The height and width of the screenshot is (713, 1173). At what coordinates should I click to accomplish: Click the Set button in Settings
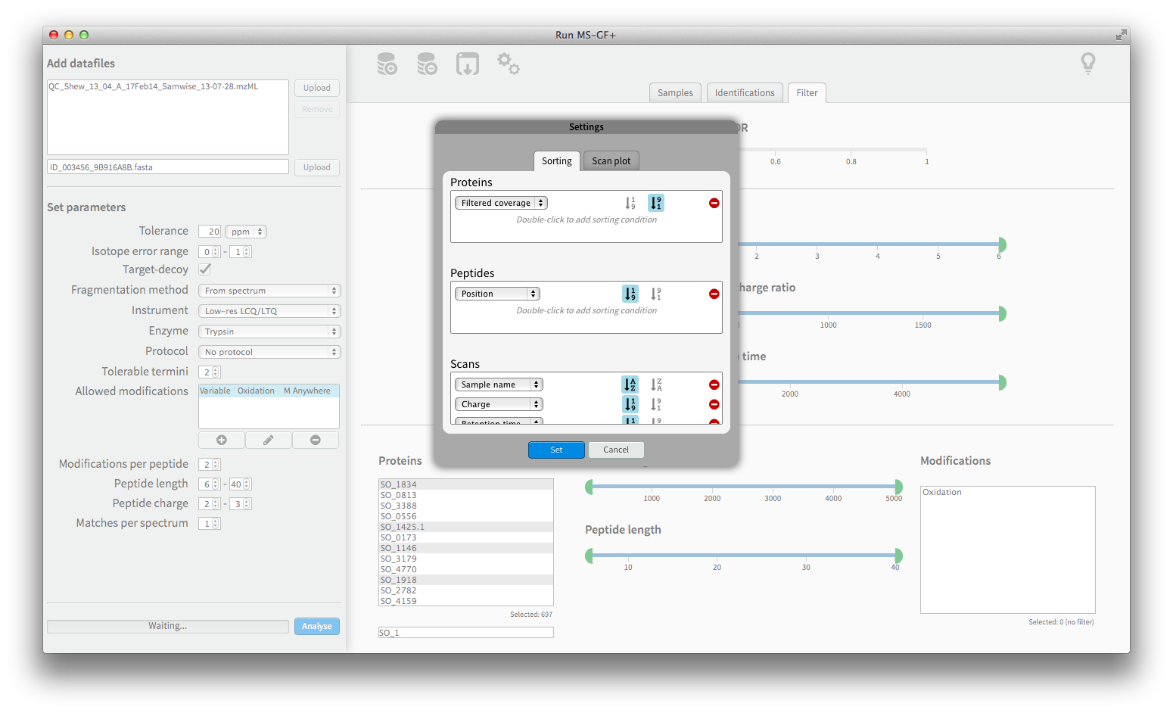556,450
